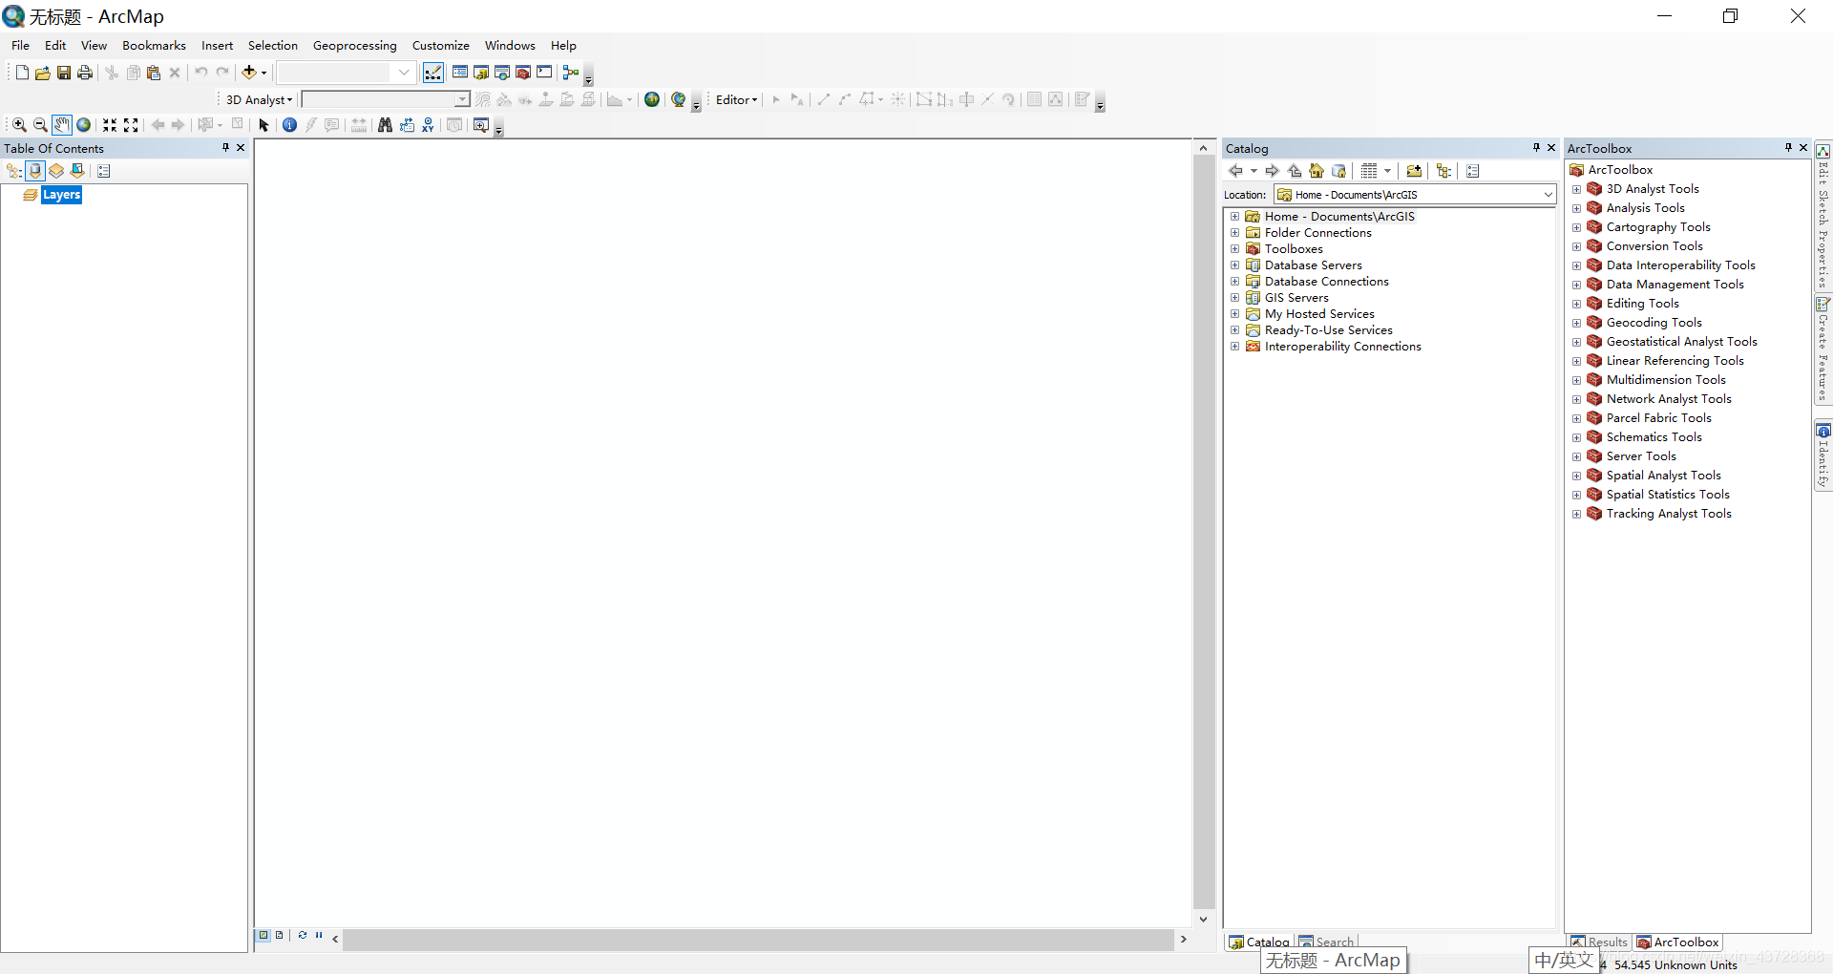Open the Python window icon
The height and width of the screenshot is (974, 1833).
544,73
